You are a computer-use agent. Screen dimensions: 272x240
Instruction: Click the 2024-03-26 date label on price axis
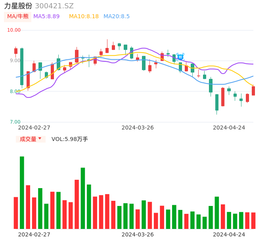click(x=138, y=128)
